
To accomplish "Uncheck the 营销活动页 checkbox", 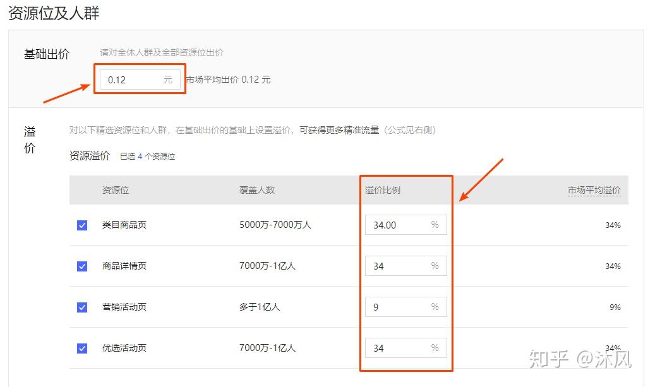I will [82, 307].
